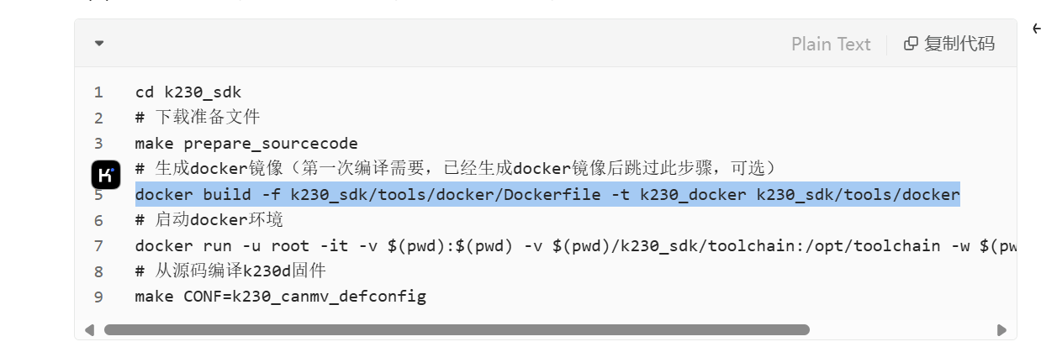Click the highlighted docker build command

(x=547, y=195)
